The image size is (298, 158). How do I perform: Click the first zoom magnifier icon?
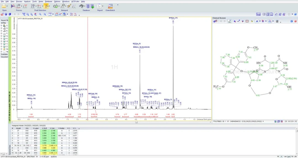click(x=24, y=14)
